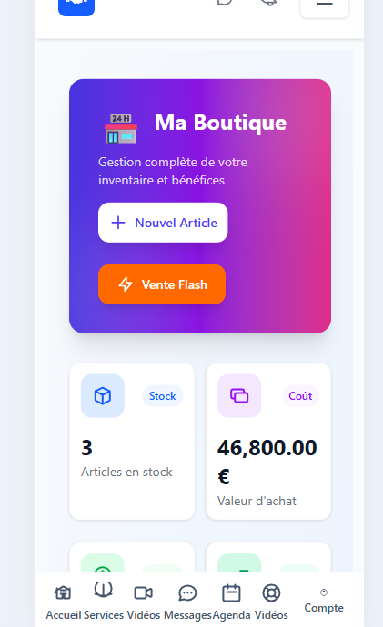Click the blue box stock icon
Screen dimensions: 383x627
(x=103, y=396)
